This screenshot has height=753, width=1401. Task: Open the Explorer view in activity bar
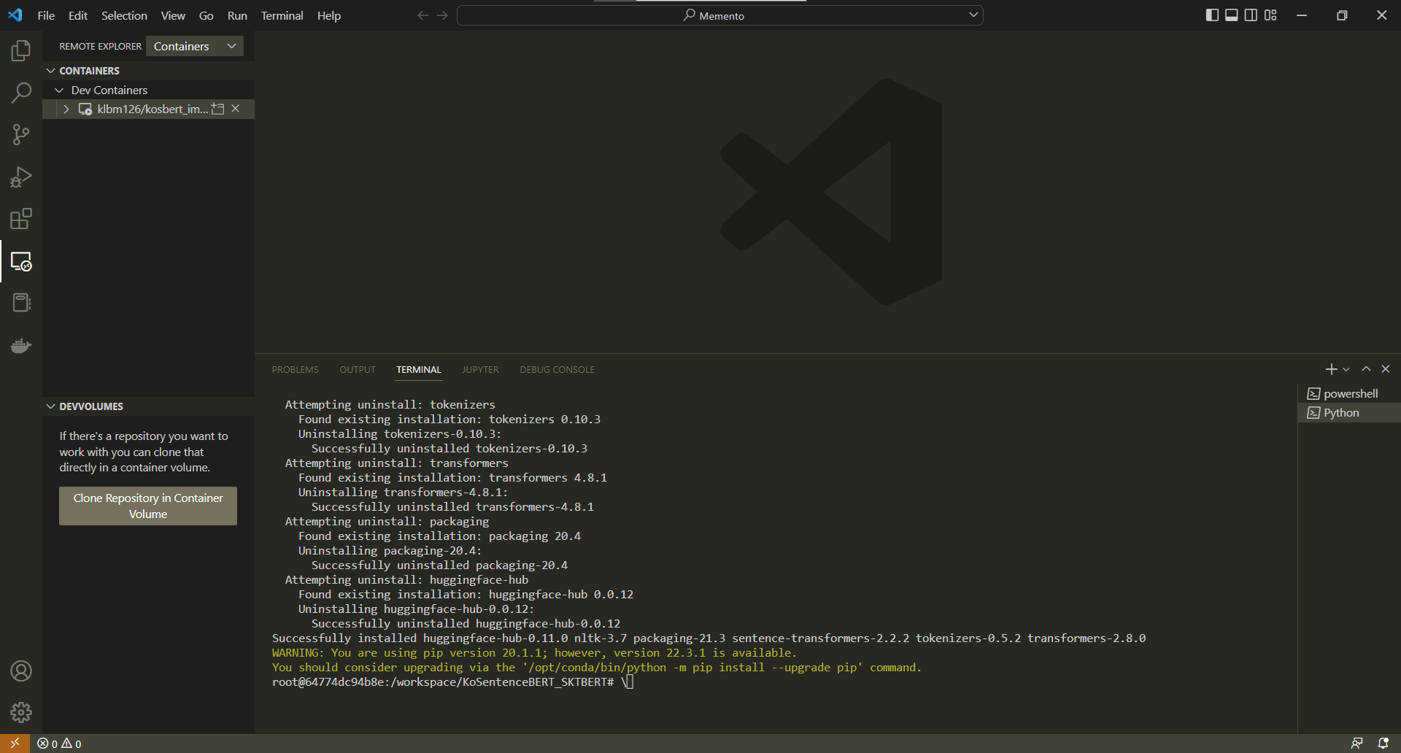tap(21, 50)
